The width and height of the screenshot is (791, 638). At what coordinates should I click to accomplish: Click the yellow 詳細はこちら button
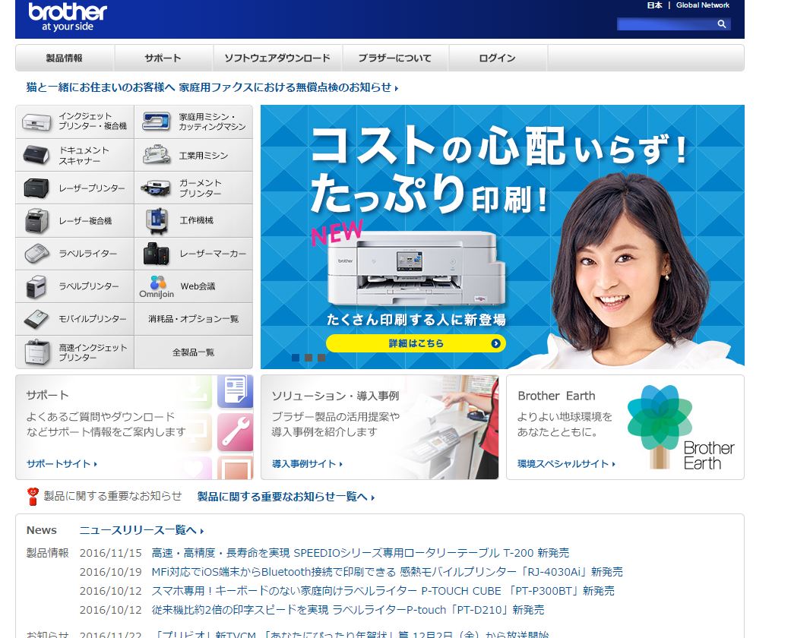pos(416,343)
